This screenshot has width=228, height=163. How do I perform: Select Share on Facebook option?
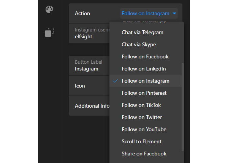point(144,154)
